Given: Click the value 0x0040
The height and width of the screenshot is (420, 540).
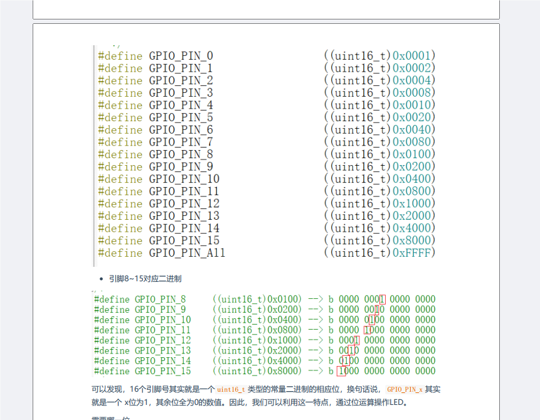Looking at the screenshot, I should 411,130.
